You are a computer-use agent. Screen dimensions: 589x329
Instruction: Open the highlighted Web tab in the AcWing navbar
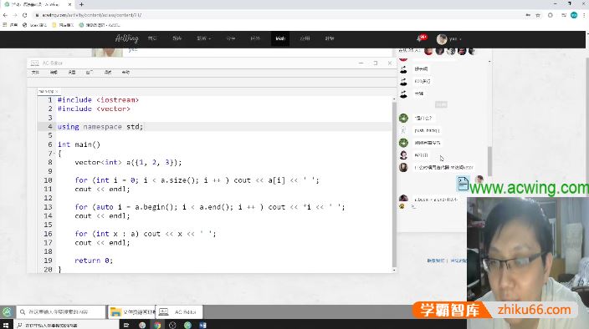pos(280,38)
